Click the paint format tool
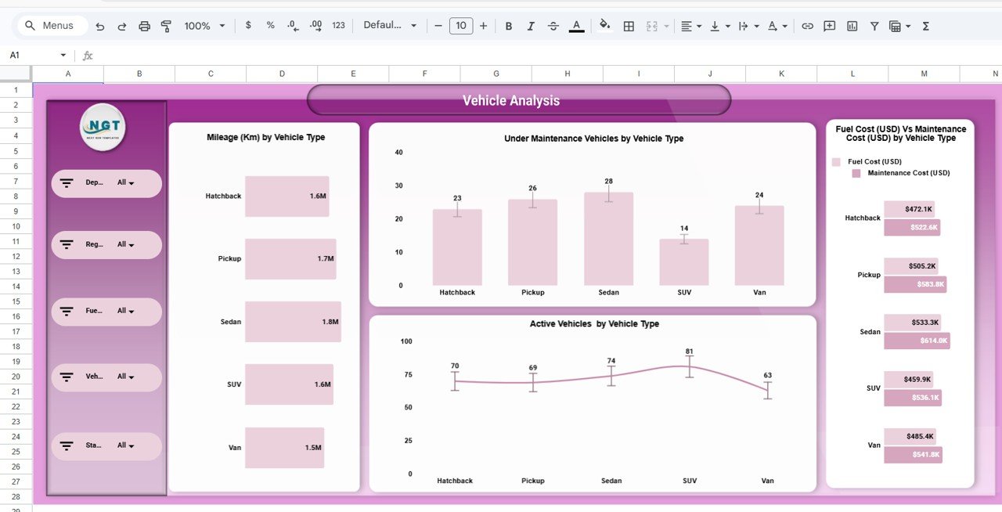1002x512 pixels. click(x=166, y=25)
